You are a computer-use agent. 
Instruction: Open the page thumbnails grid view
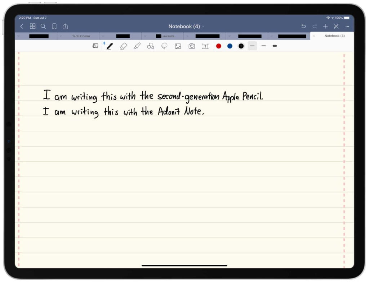point(33,26)
